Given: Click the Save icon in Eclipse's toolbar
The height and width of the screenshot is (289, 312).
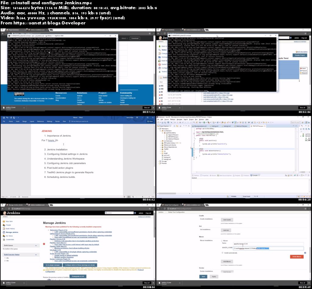Looking at the screenshot, I should [x=162, y=122].
